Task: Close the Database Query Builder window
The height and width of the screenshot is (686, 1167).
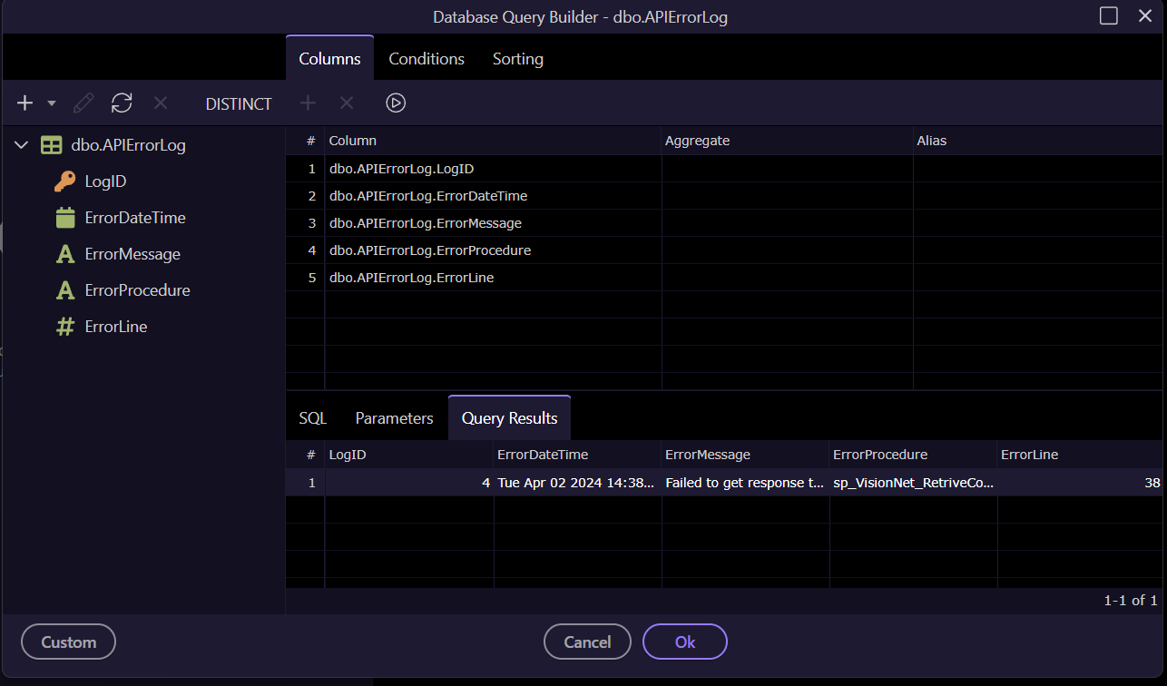Action: coord(1145,16)
